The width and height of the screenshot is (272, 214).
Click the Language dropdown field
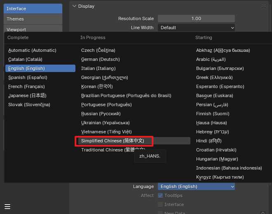coord(196,186)
